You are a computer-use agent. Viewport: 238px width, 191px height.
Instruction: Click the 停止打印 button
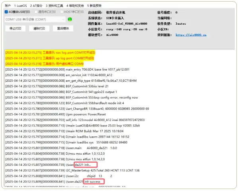[x=16, y=28]
